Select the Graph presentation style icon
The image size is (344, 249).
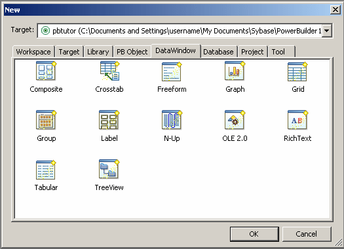click(235, 71)
